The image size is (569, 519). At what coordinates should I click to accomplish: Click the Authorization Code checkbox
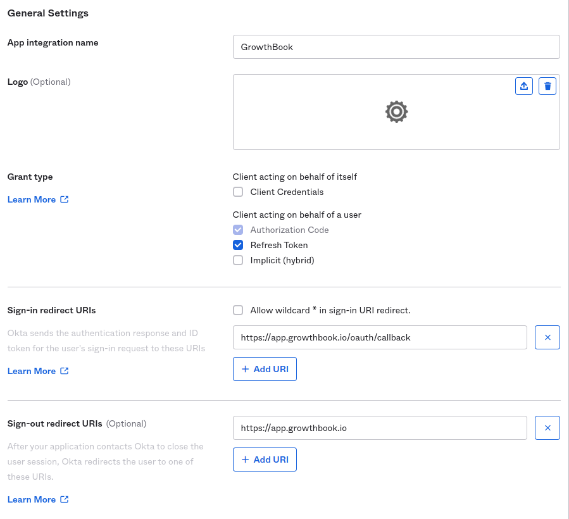(x=238, y=230)
